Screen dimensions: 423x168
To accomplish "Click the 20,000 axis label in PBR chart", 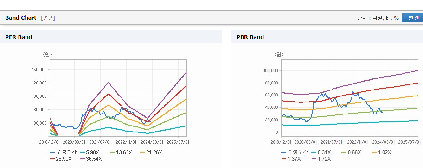I will click(x=272, y=120).
